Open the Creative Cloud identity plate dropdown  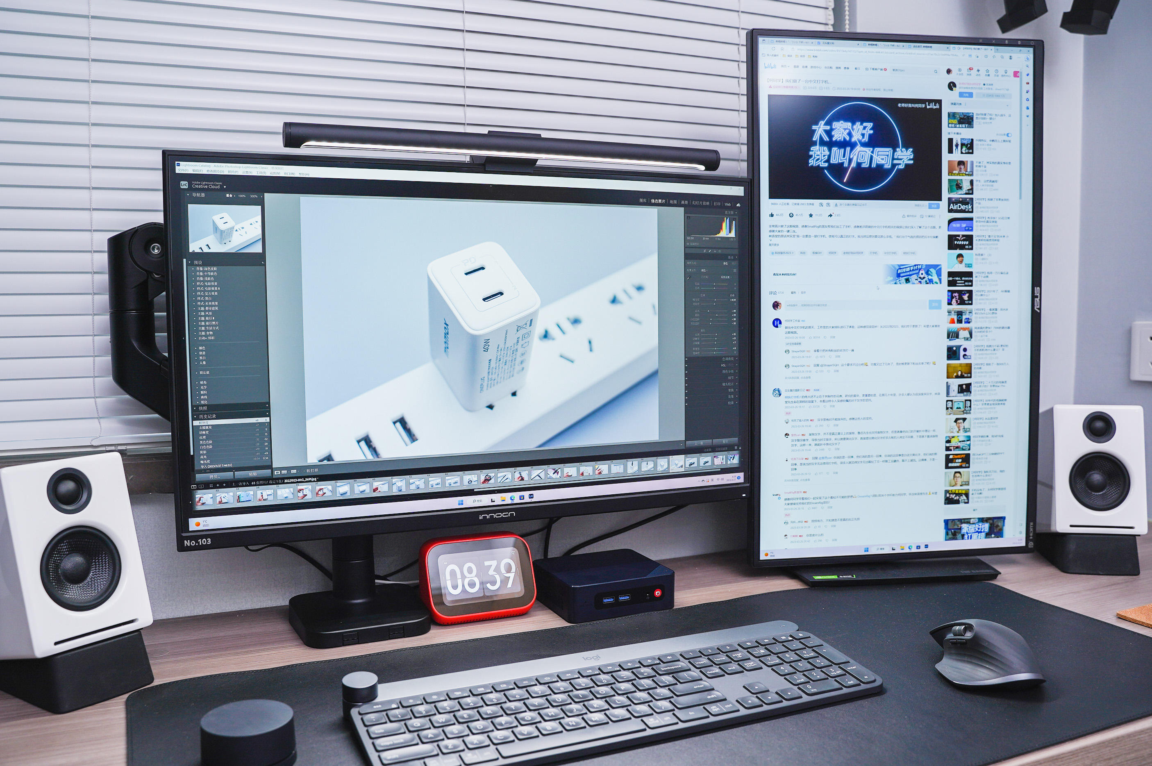coord(225,187)
